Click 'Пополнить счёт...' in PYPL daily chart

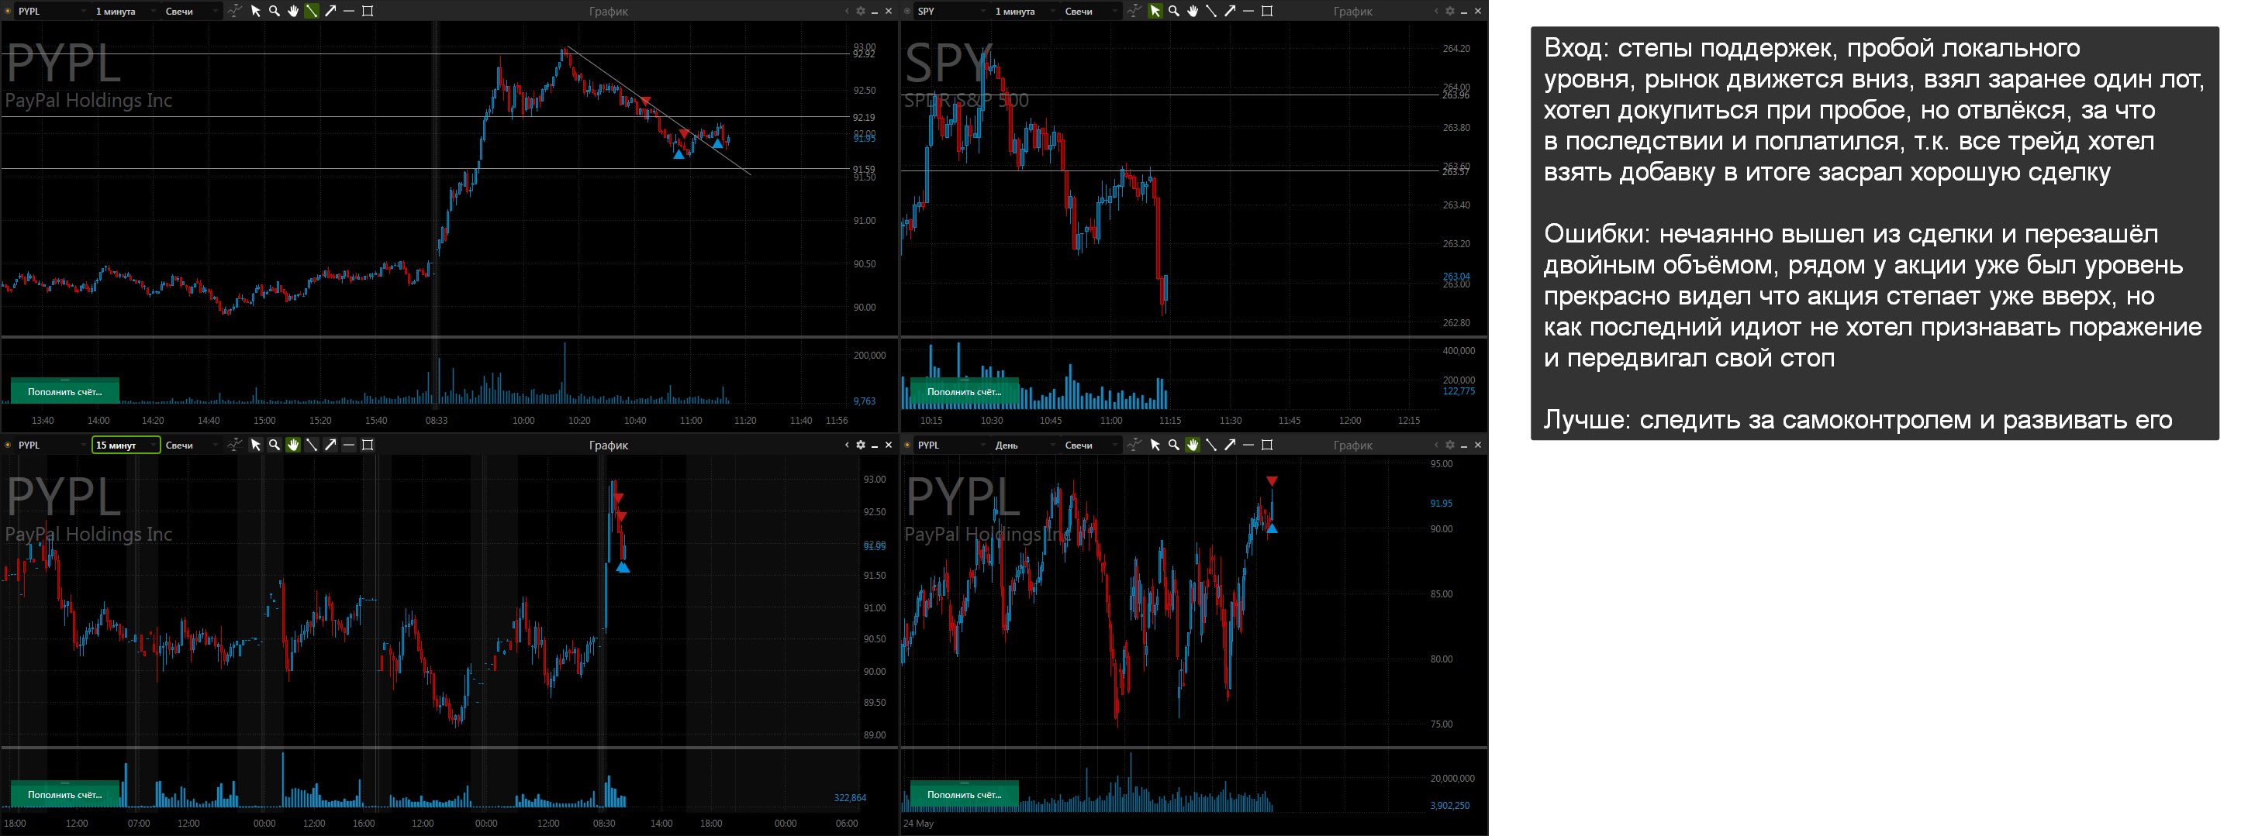(965, 794)
